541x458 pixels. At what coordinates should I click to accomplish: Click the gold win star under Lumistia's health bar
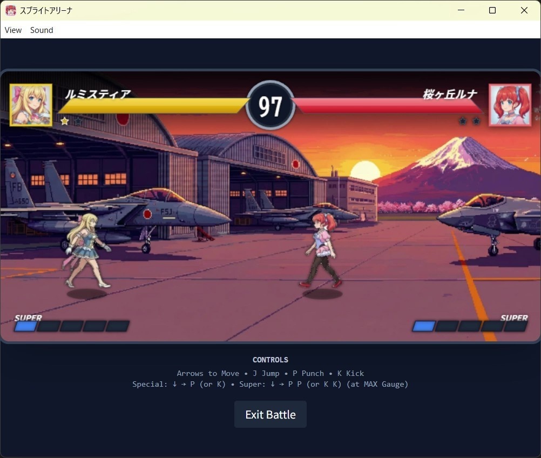point(65,121)
